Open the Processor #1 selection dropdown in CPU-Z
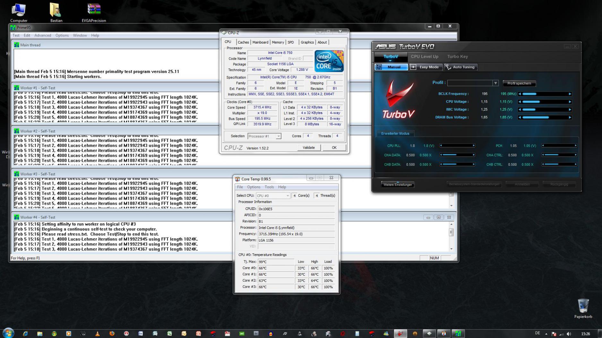 click(x=264, y=136)
